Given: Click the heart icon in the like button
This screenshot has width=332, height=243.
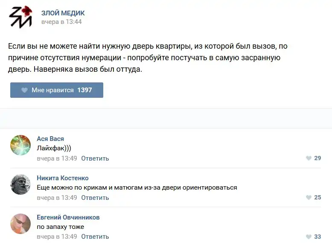Looking at the screenshot, I should click(x=24, y=90).
